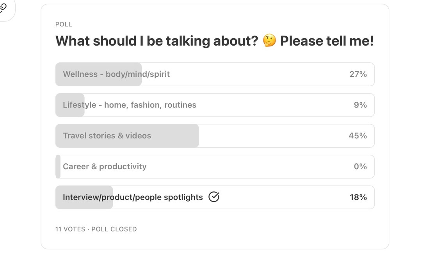The width and height of the screenshot is (448, 267).
Task: Select the Wellness - body/mind/spirit option
Action: coord(215,74)
